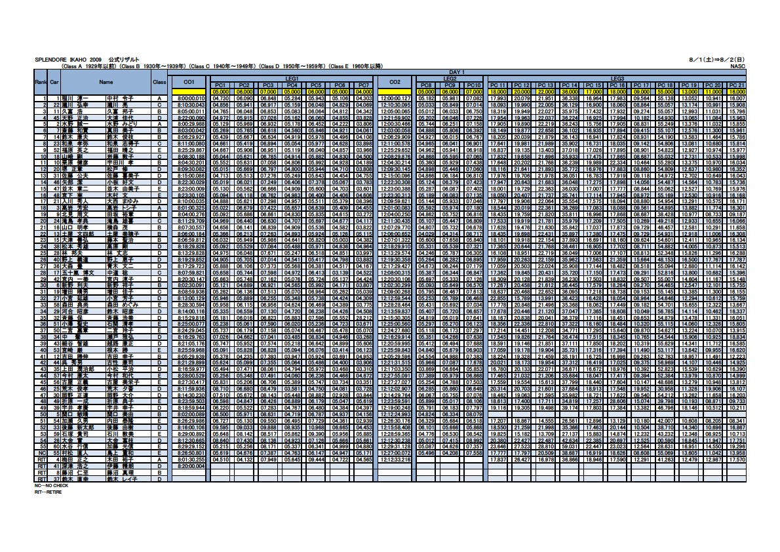Click the yellow '55.000' target under PC 18

pyautogui.click(x=665, y=92)
